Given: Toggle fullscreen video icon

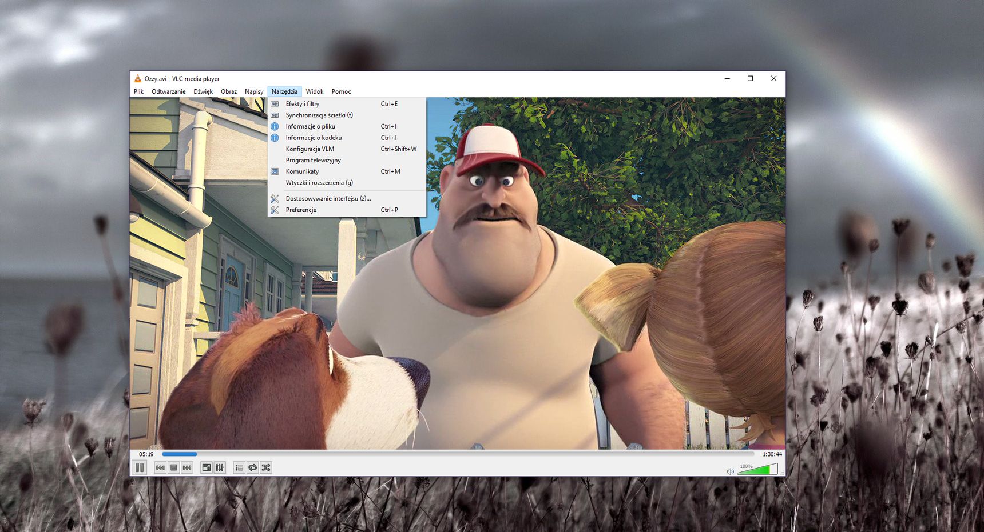Looking at the screenshot, I should point(207,467).
